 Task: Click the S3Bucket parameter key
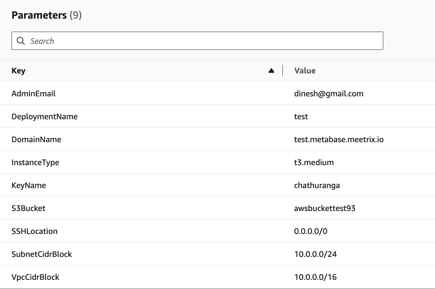tap(28, 208)
